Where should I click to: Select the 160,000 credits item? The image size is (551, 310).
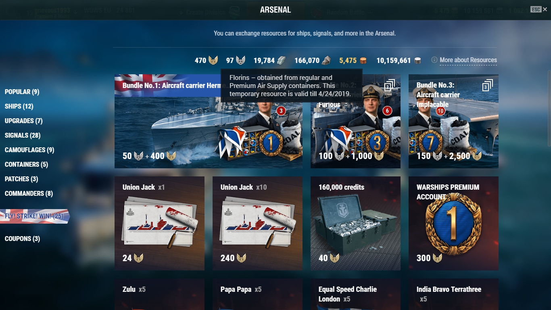[x=355, y=223]
